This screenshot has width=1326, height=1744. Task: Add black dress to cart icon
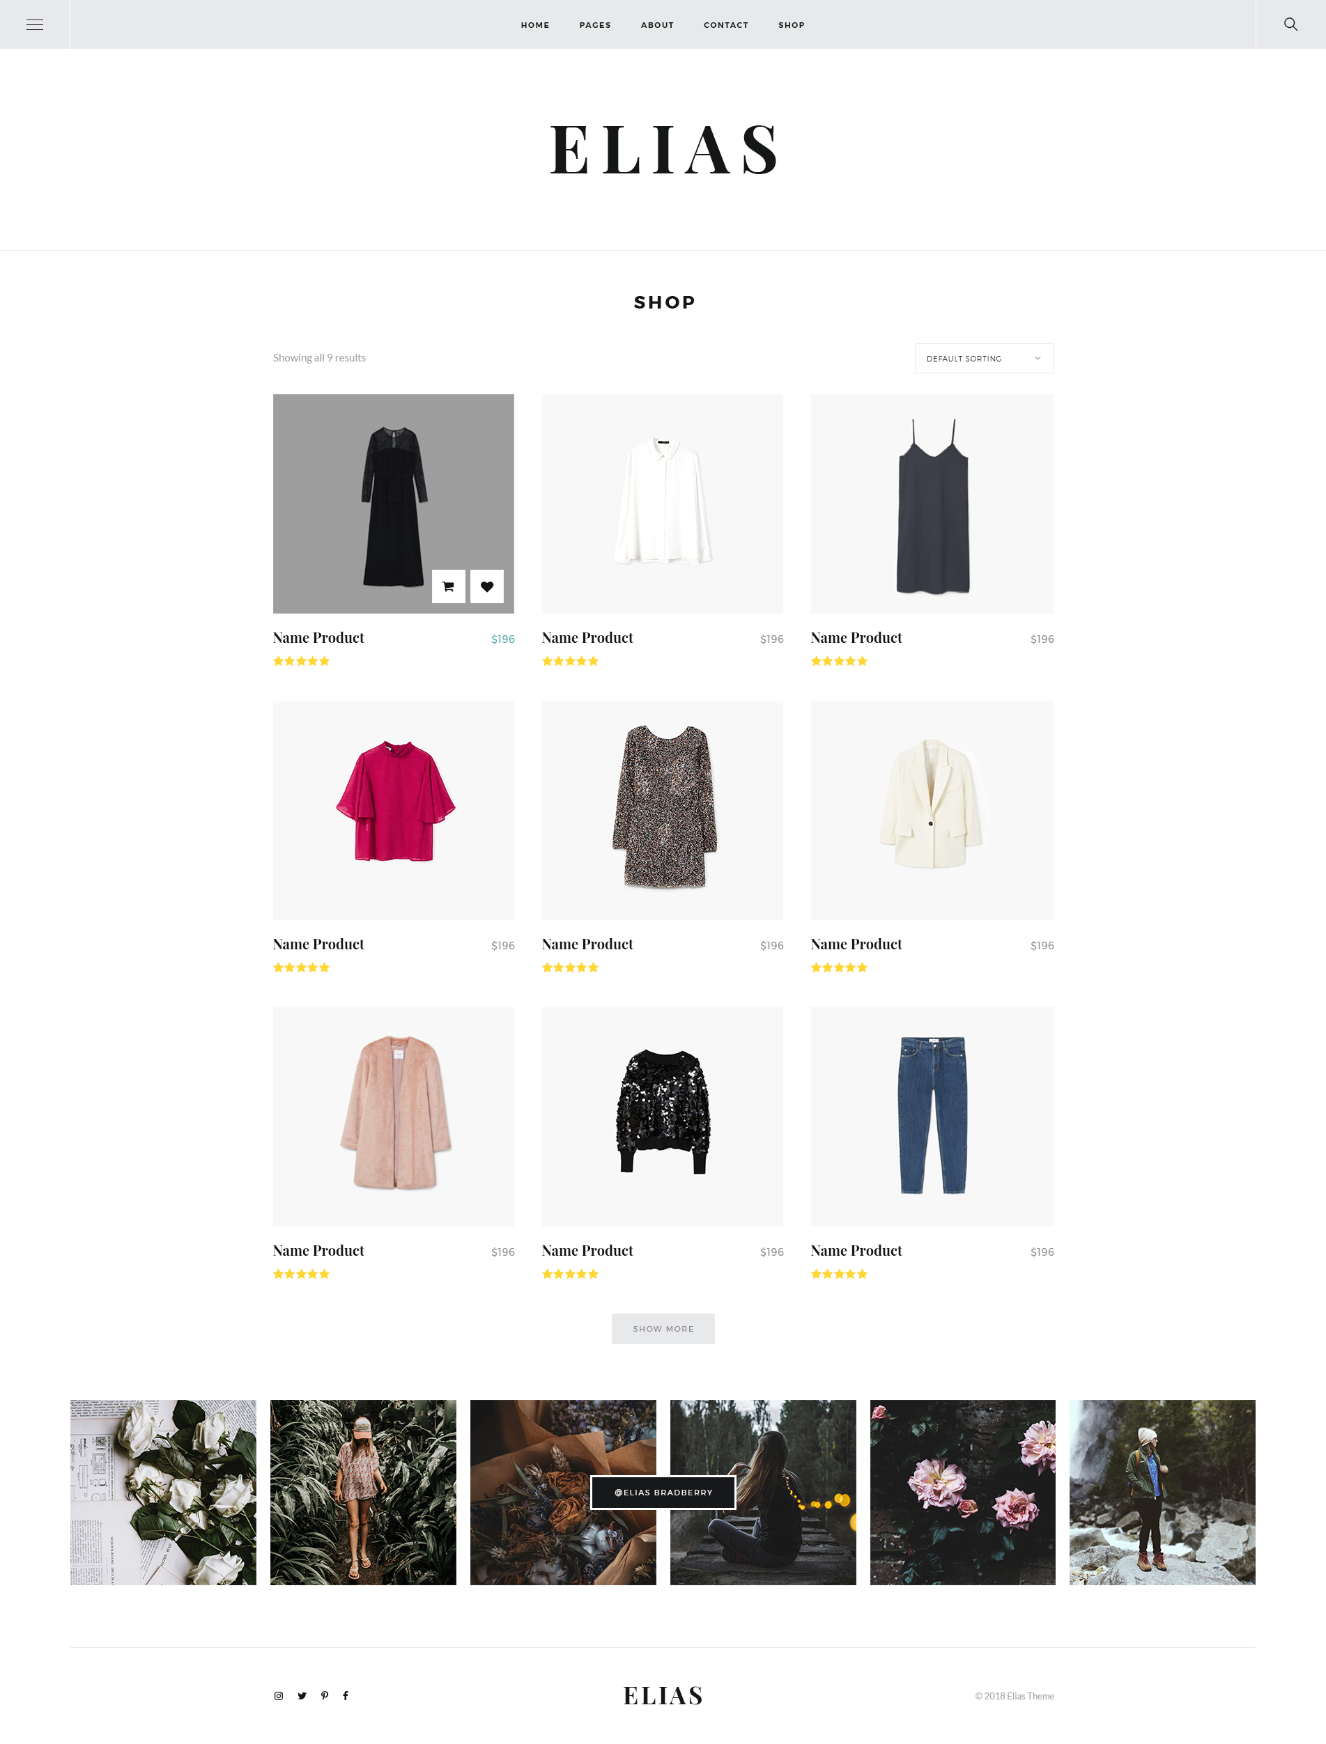448,586
